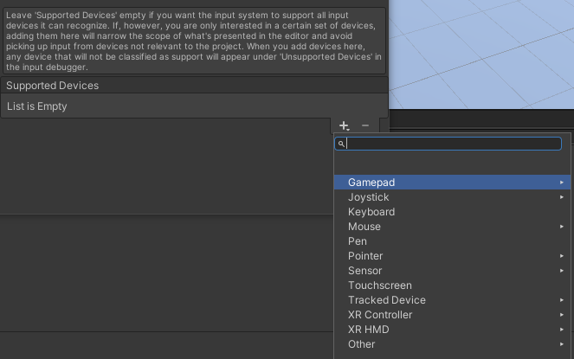Image resolution: width=574 pixels, height=359 pixels.
Task: Expand Gamepad submenu arrow
Action: 562,183
